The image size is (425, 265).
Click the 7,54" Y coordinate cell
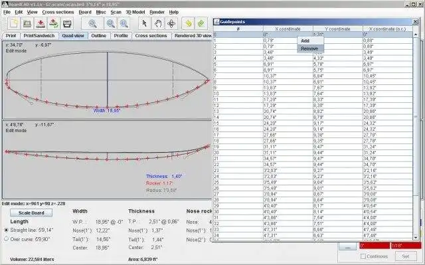pyautogui.click(x=338, y=218)
